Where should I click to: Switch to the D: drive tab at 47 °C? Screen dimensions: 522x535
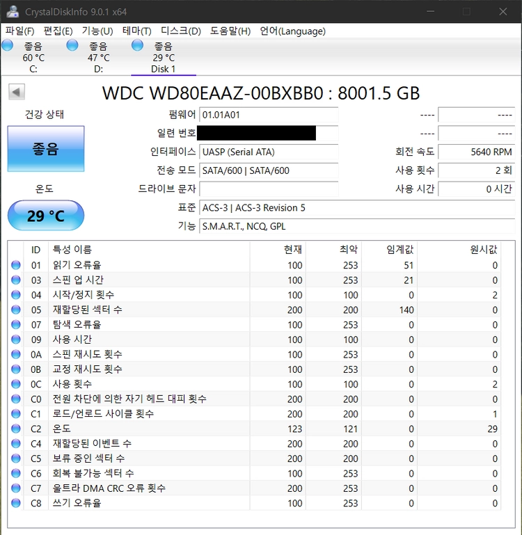pyautogui.click(x=98, y=57)
